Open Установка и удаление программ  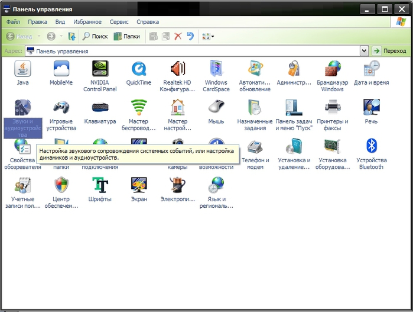coord(294,154)
